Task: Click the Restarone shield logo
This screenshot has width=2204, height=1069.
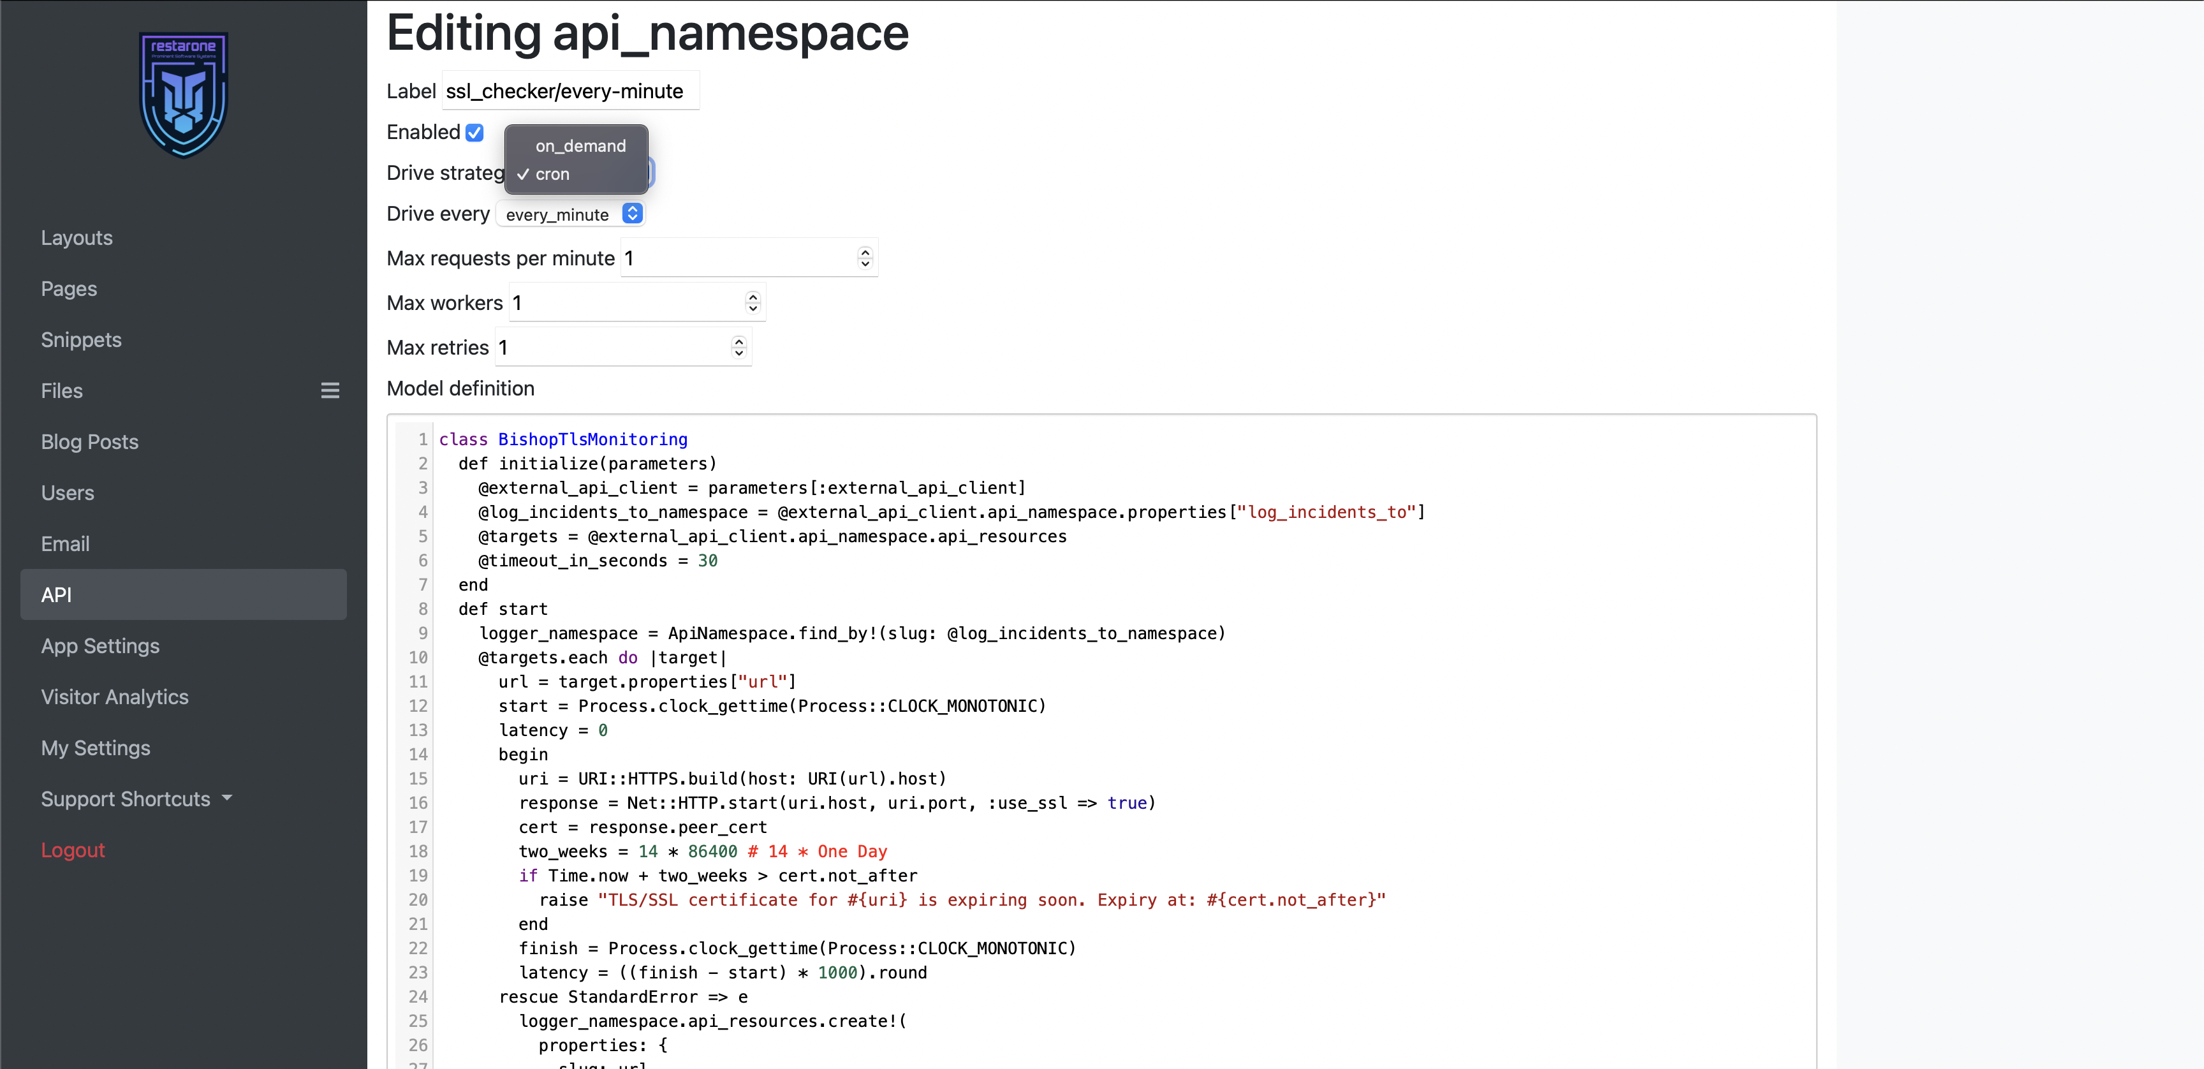Action: coord(183,94)
